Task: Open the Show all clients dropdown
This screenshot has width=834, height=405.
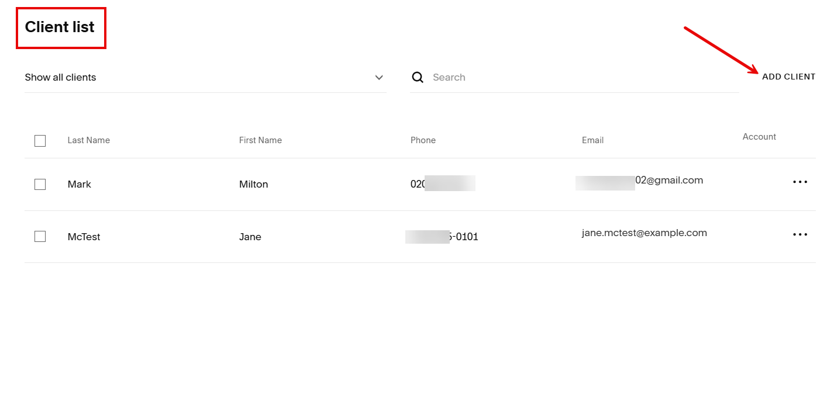Action: [x=205, y=77]
